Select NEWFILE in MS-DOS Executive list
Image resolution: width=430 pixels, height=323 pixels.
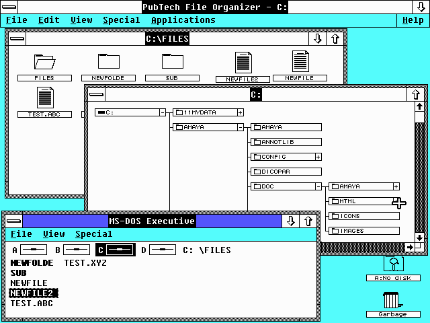[x=29, y=283]
